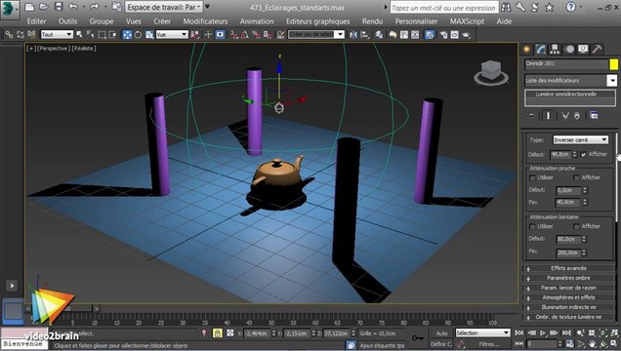
Task: Open the search binoculars icon
Action: click(x=506, y=7)
